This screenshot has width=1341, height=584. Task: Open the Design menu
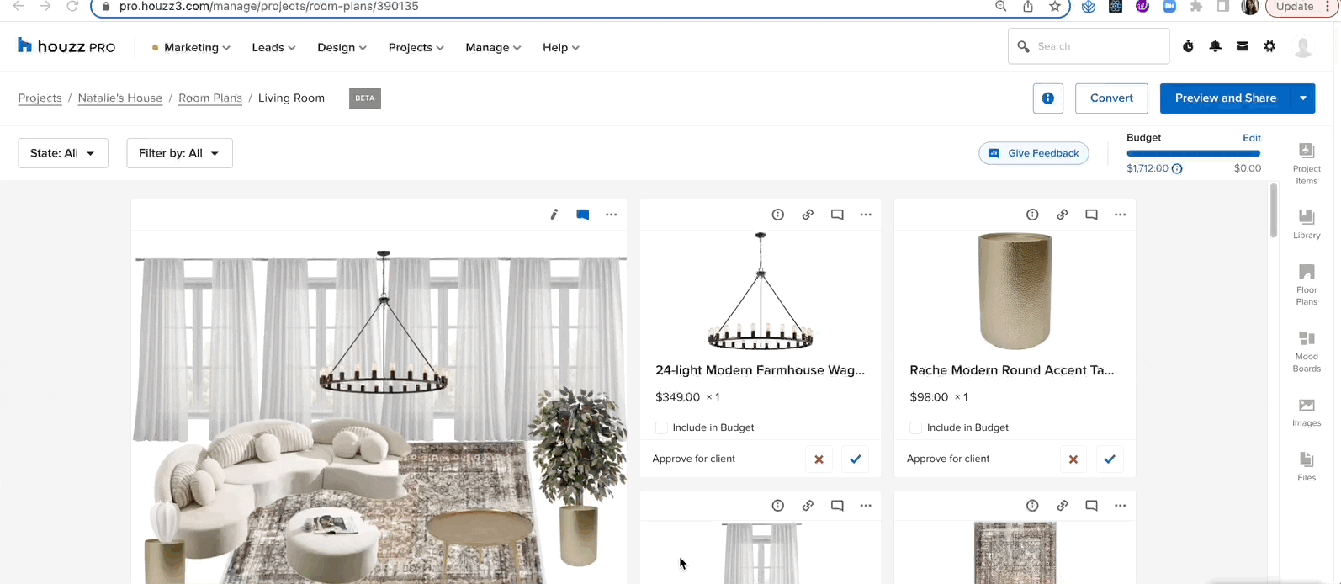pos(342,47)
